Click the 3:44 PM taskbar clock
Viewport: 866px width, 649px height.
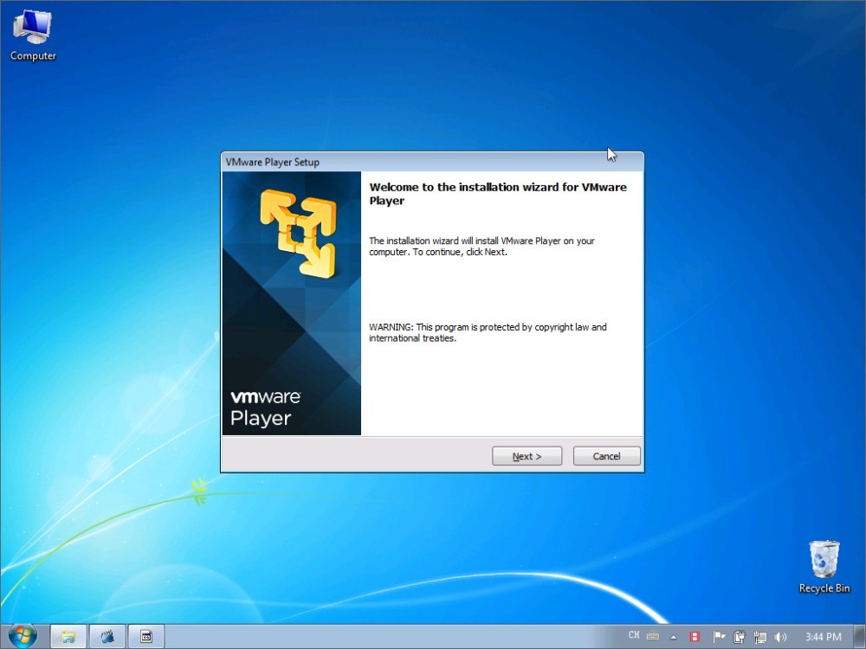(823, 637)
